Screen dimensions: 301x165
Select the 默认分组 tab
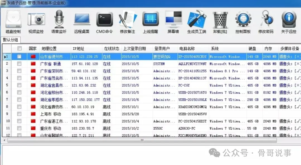(x=10, y=40)
